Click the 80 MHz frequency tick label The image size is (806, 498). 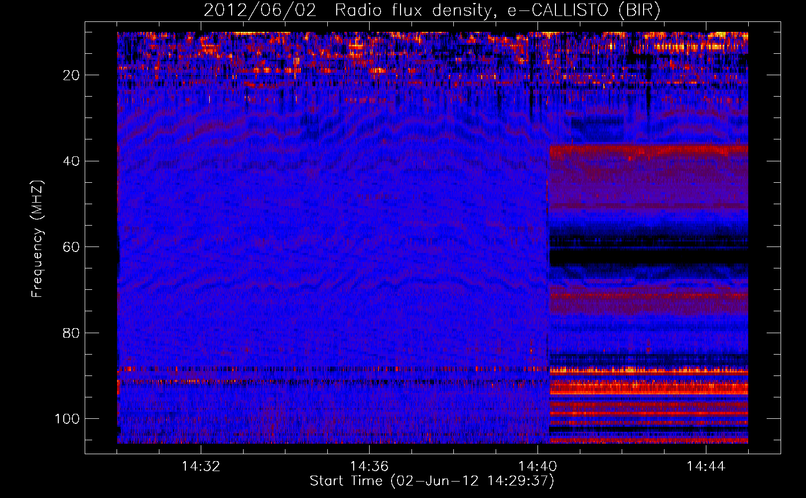[x=71, y=333]
